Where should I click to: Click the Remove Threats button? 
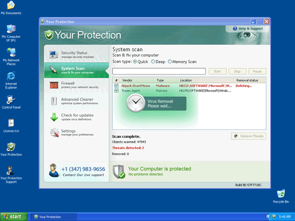[x=248, y=136]
